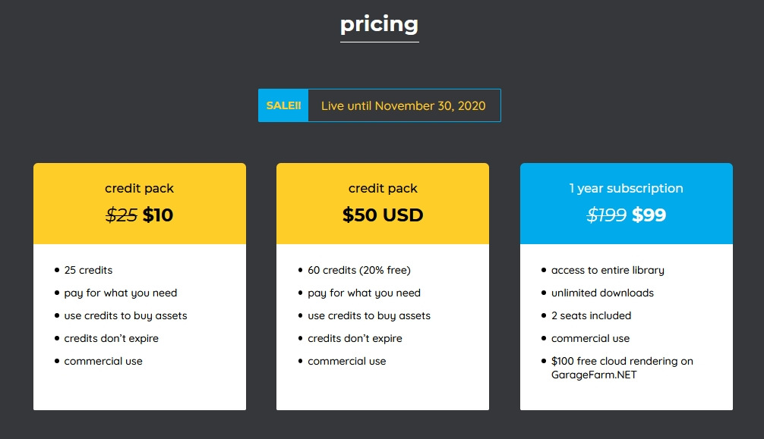Viewport: 764px width, 439px height.
Task: Click 60 credits (20% free) item
Action: [x=359, y=270]
